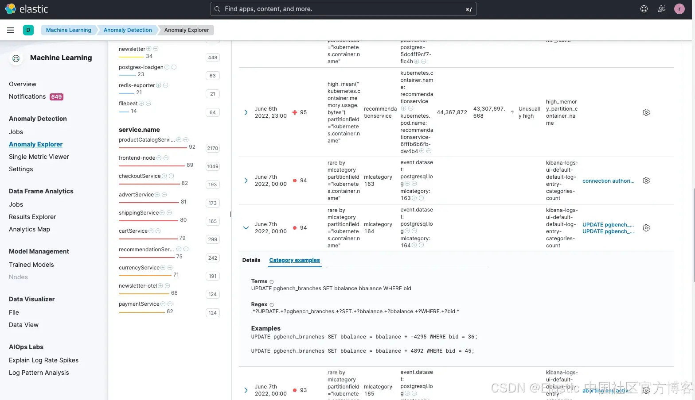Open Trained Models
The width and height of the screenshot is (695, 400).
pos(31,265)
